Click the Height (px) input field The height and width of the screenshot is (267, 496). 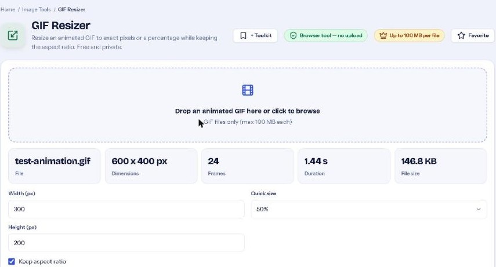tap(126, 243)
